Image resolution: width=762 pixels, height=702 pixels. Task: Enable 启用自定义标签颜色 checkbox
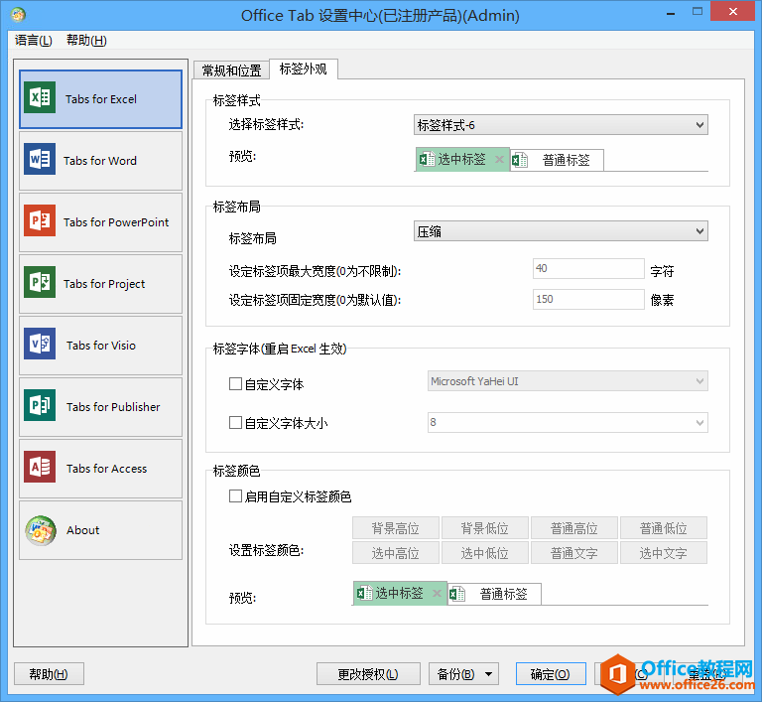coord(235,495)
